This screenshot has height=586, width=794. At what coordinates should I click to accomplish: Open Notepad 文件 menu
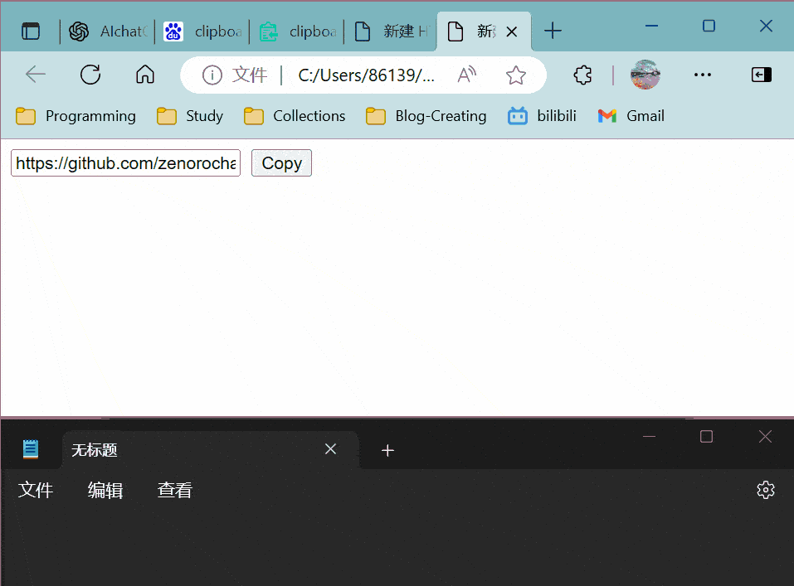pyautogui.click(x=36, y=491)
